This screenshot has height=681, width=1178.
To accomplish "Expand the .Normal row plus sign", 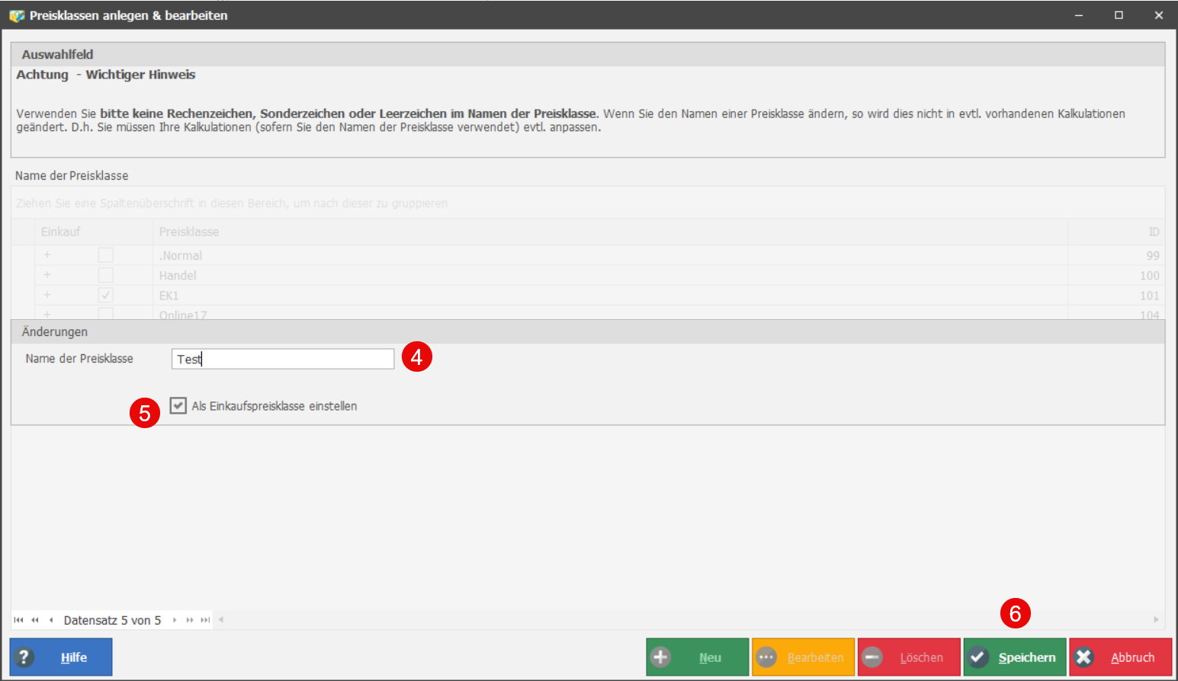I will (47, 255).
